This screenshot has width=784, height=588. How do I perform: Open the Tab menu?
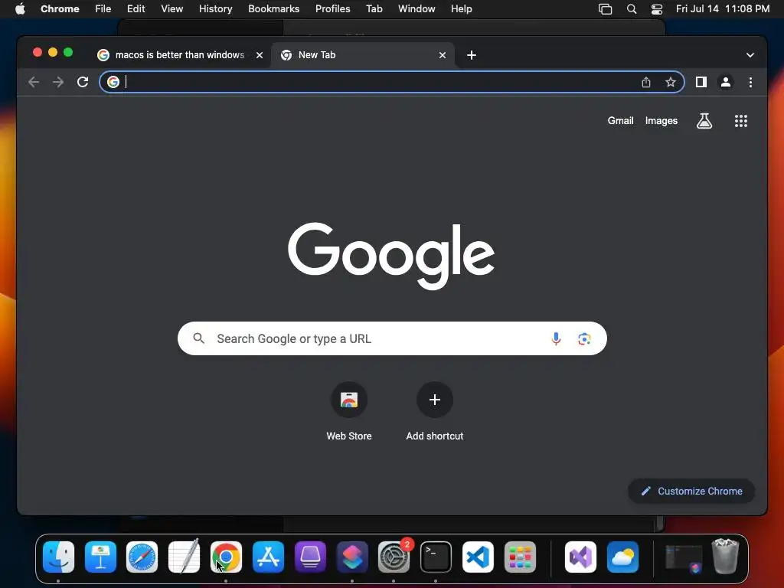(374, 9)
